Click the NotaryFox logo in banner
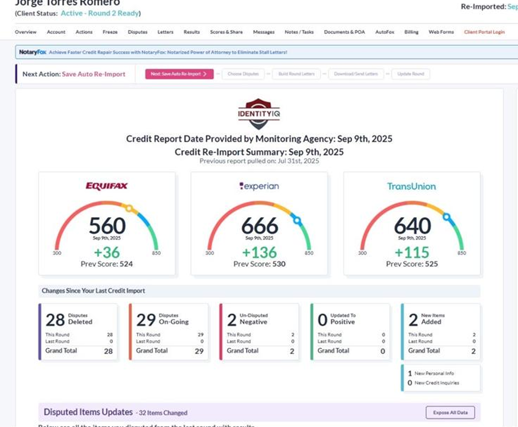 (33, 52)
